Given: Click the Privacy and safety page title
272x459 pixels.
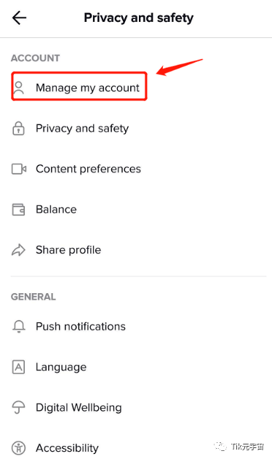Looking at the screenshot, I should [x=138, y=18].
